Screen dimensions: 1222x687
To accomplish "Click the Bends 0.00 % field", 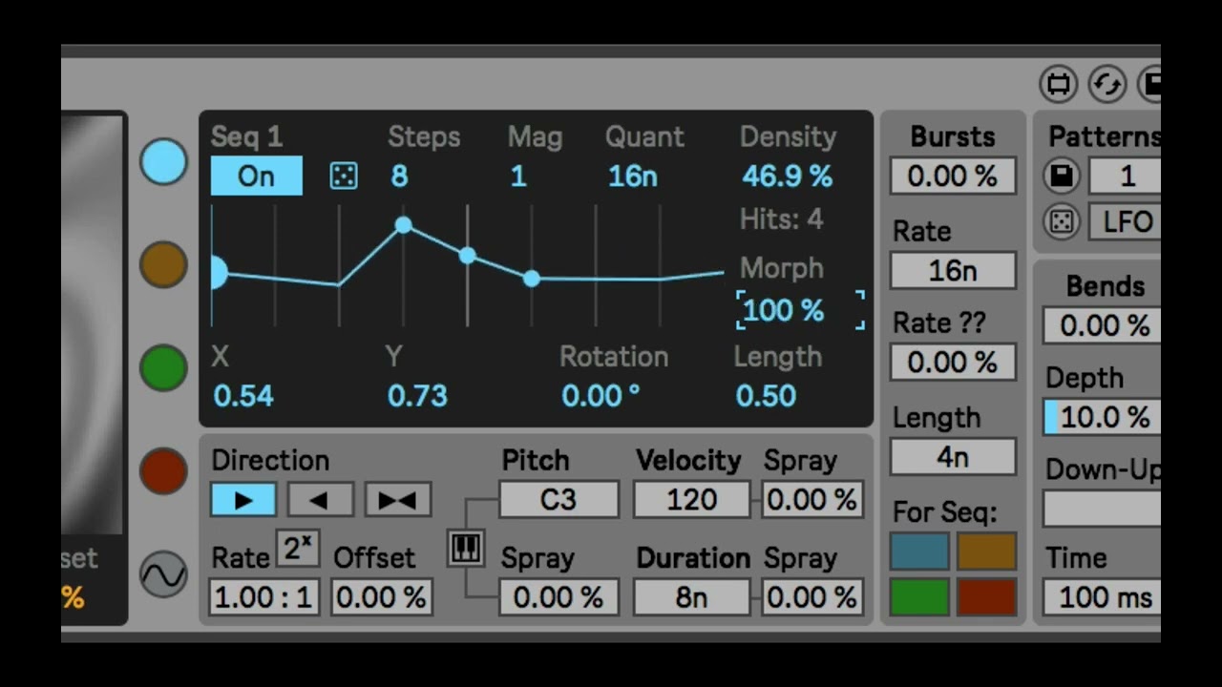I will click(x=1103, y=325).
